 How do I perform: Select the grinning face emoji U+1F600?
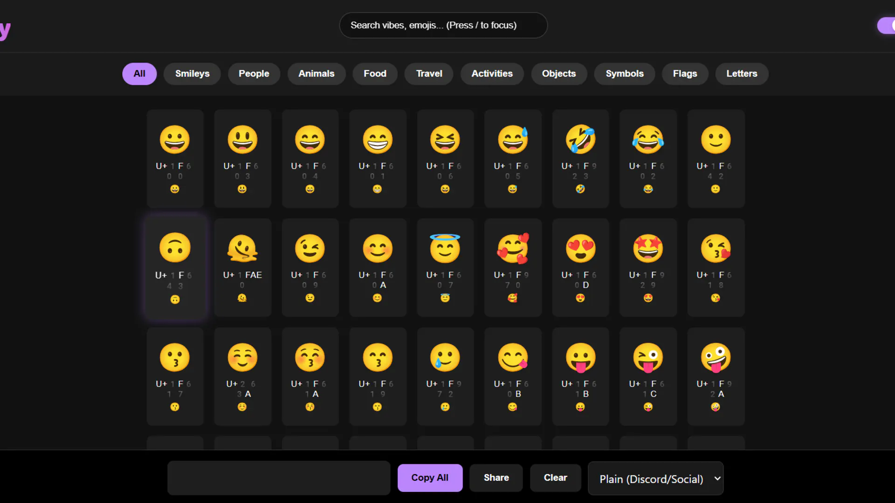point(175,158)
